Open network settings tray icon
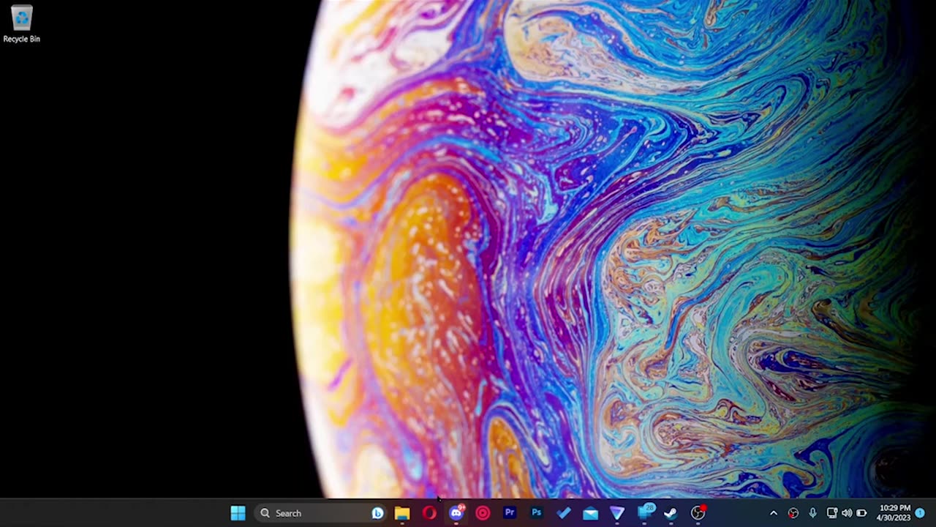Viewport: 936px width, 527px height. click(831, 513)
